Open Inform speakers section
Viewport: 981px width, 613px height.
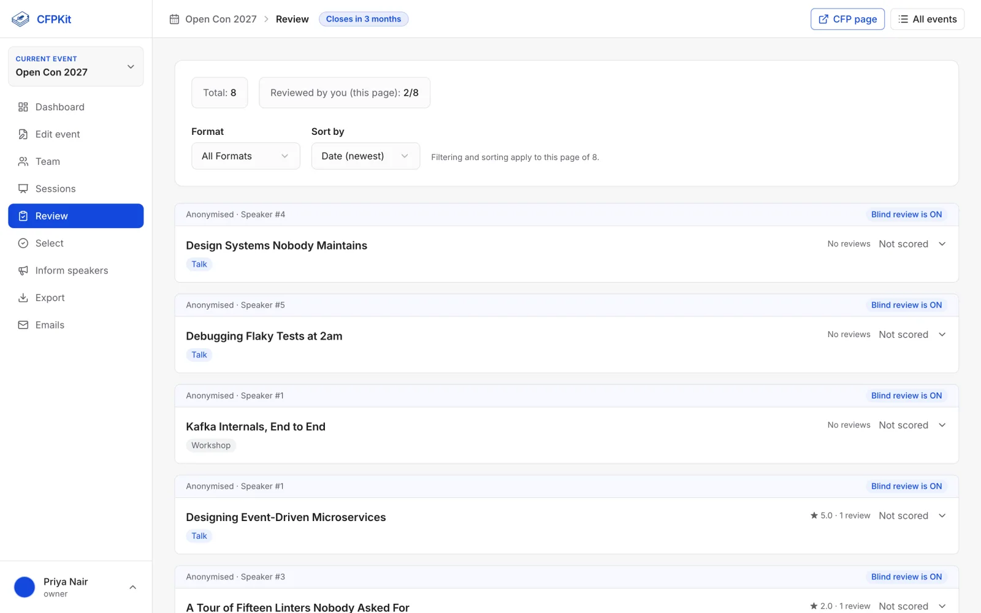76,270
